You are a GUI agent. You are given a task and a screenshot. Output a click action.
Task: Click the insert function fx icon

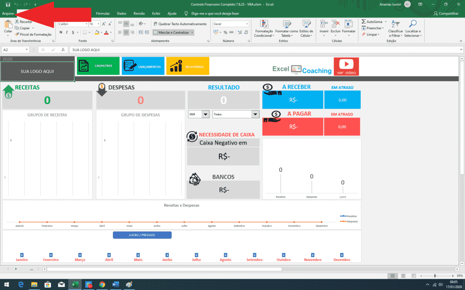tap(63, 50)
